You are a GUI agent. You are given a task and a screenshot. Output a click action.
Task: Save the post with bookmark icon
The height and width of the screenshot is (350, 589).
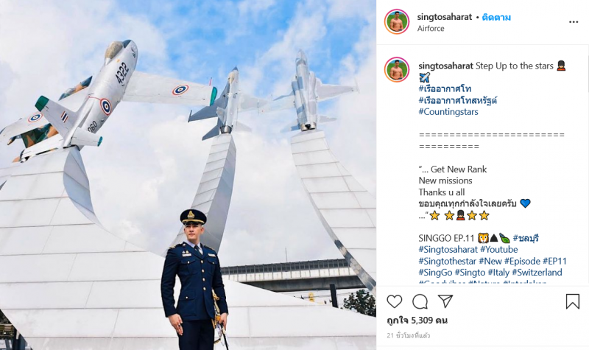[x=573, y=301]
